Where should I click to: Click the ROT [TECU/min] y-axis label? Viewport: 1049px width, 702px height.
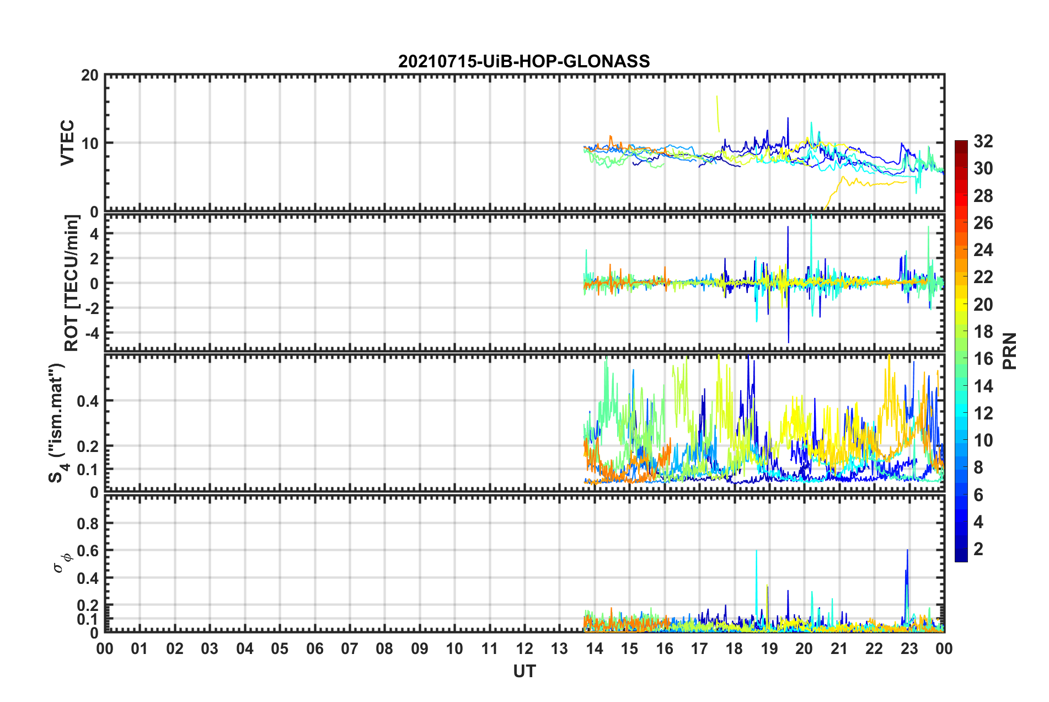[x=71, y=283]
